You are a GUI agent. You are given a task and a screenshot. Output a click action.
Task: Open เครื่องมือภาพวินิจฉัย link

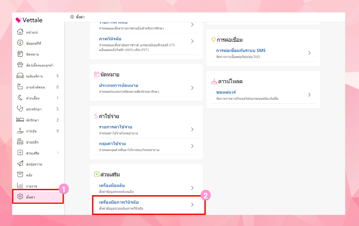(119, 202)
